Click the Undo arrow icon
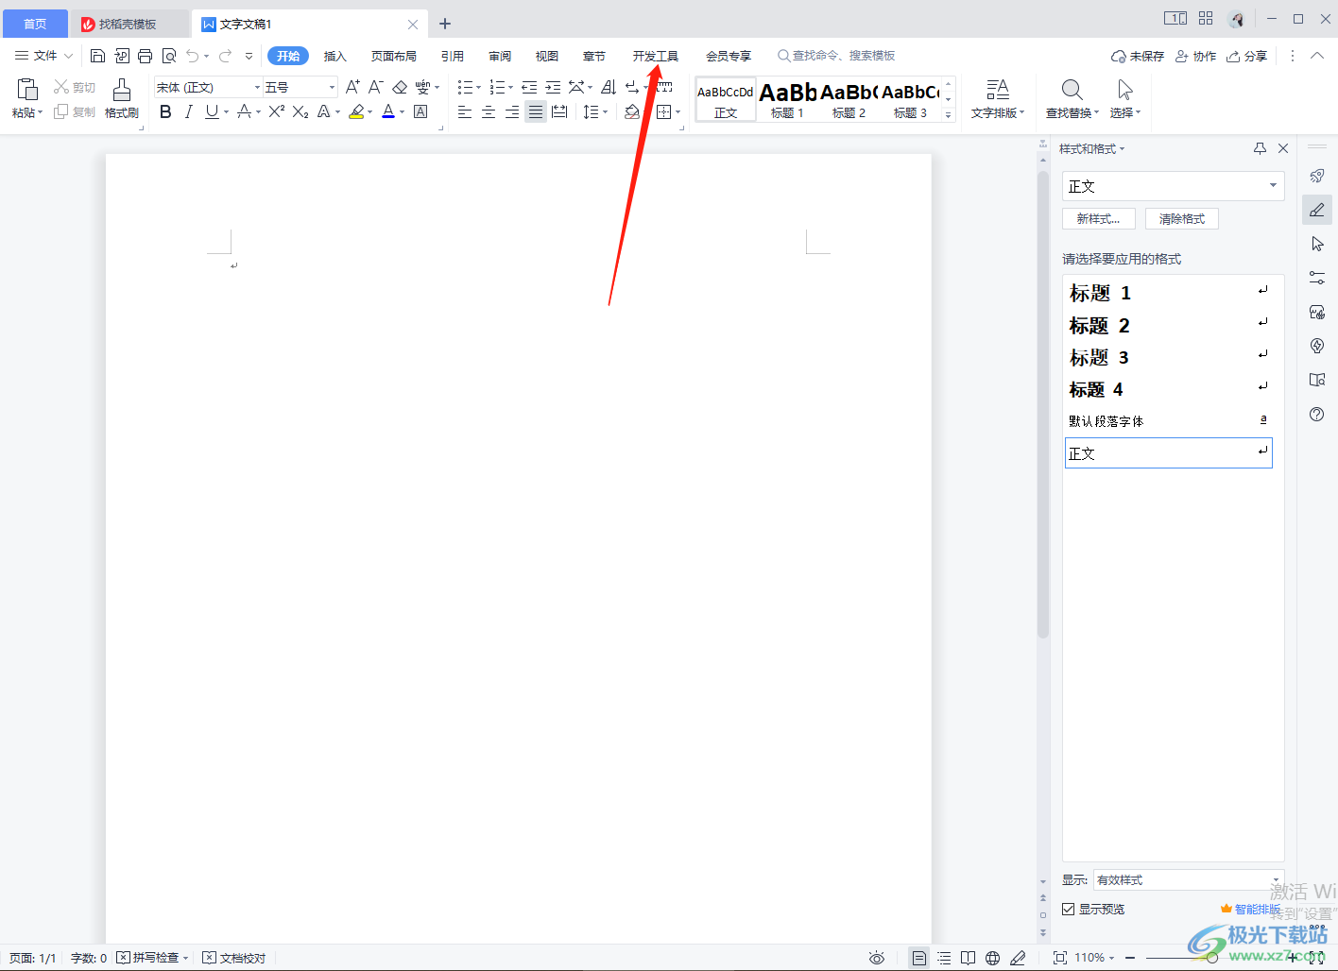This screenshot has height=971, width=1338. [193, 56]
